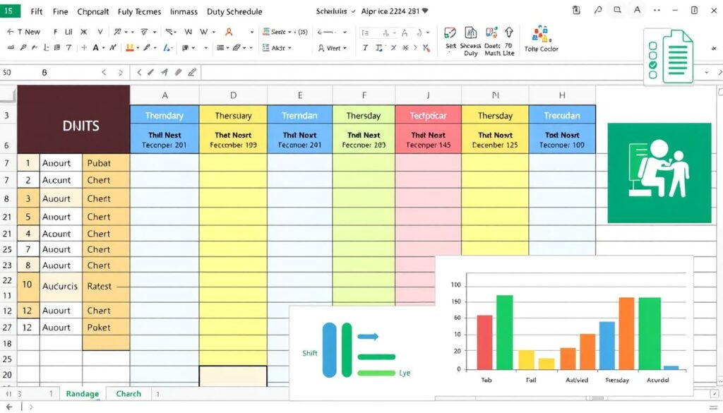This screenshot has height=413, width=723.
Task: Open the Akfr dropdown in ribbon
Action: tap(289, 48)
